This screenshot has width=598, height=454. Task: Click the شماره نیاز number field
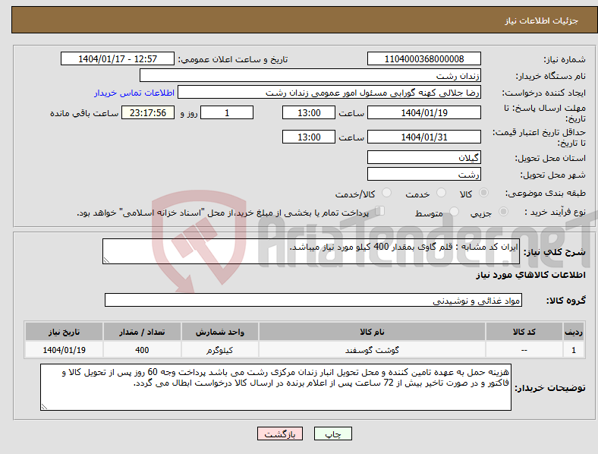(424, 59)
